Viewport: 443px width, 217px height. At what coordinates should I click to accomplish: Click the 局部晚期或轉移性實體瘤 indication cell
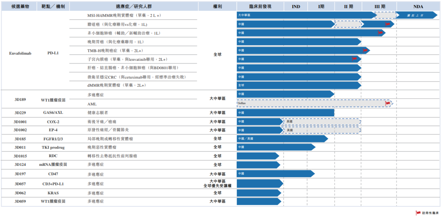[x=110, y=139]
